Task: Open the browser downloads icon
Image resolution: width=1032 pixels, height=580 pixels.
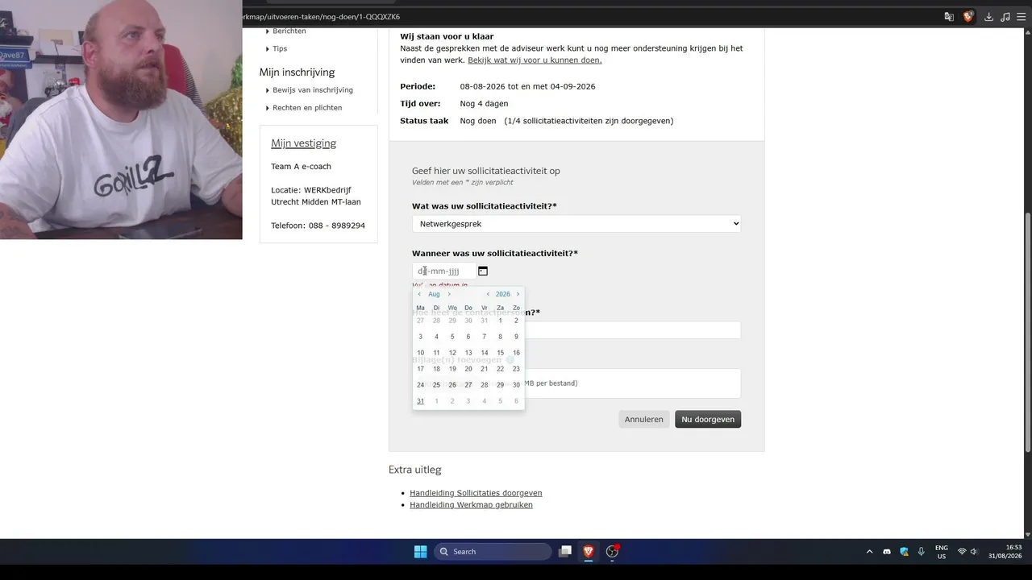Action: (988, 17)
